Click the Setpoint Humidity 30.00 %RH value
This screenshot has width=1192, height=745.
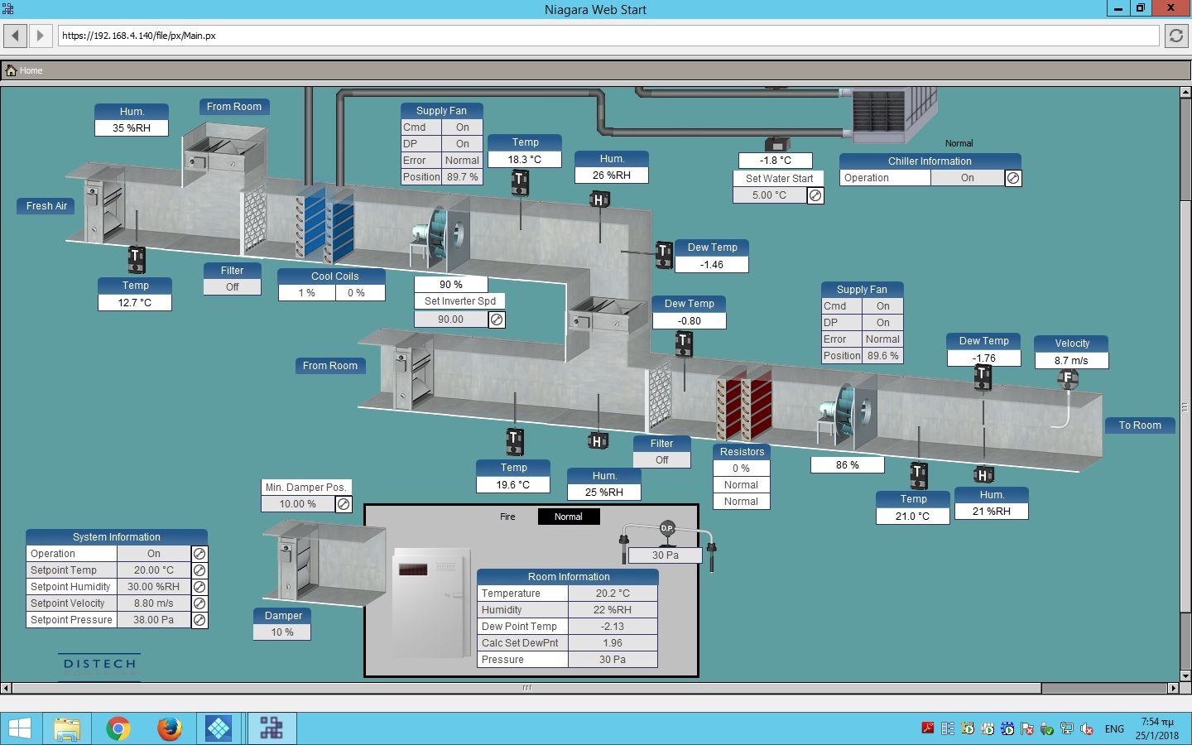(153, 587)
